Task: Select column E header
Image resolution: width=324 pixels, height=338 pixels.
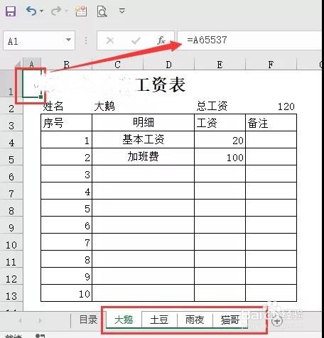Action: (220, 64)
